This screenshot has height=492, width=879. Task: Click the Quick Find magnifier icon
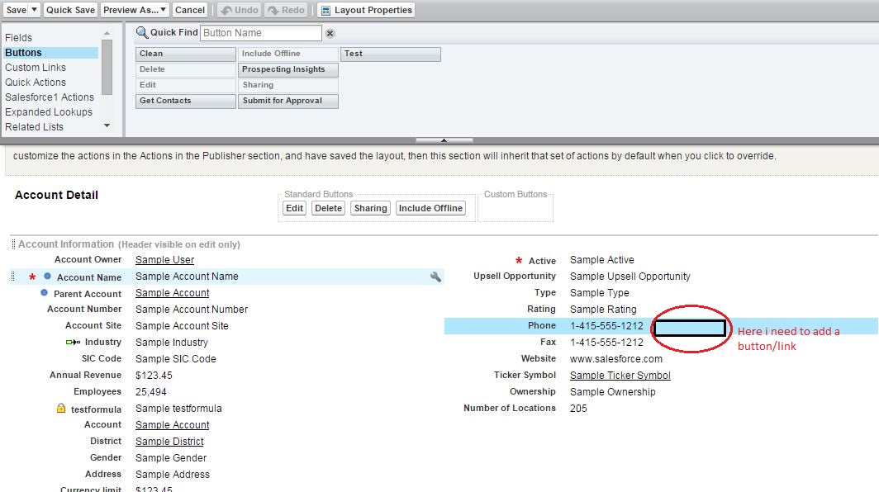pyautogui.click(x=142, y=32)
